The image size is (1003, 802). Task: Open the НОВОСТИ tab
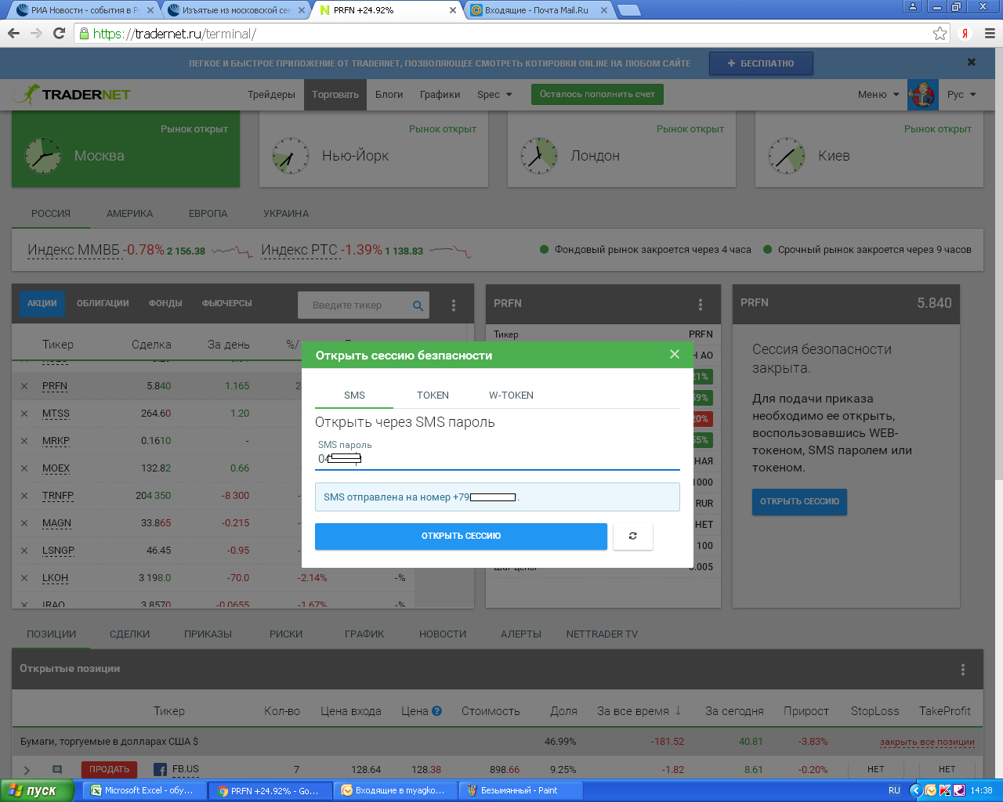tap(443, 634)
